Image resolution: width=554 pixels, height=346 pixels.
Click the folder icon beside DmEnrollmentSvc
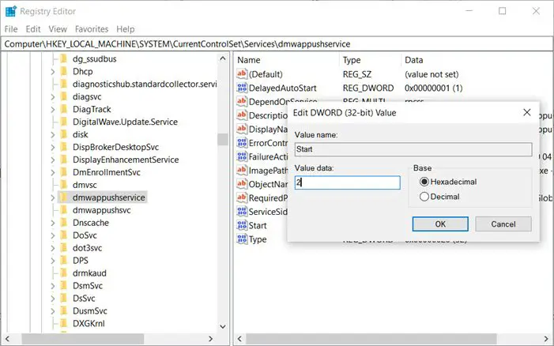click(x=63, y=172)
